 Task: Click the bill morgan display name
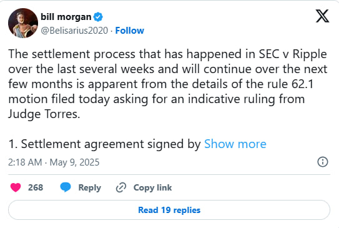pyautogui.click(x=66, y=17)
